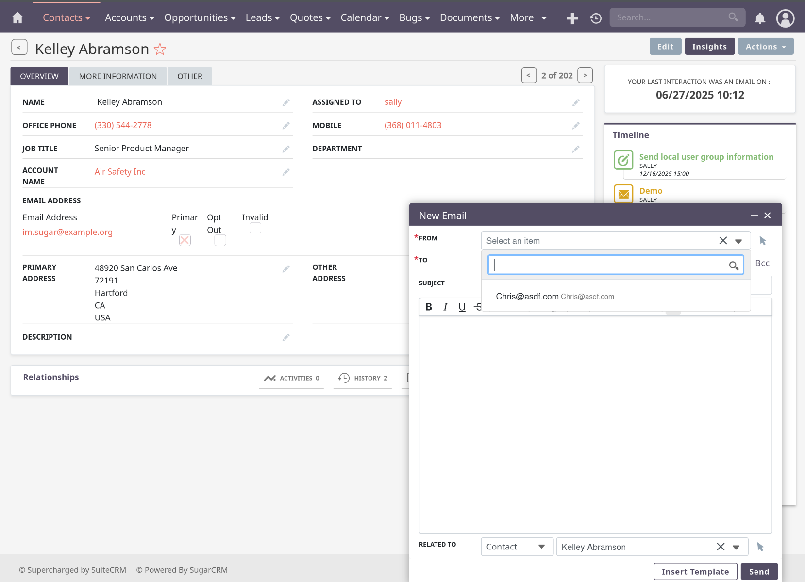Image resolution: width=805 pixels, height=582 pixels.
Task: Open the quick create plus icon
Action: (x=572, y=18)
